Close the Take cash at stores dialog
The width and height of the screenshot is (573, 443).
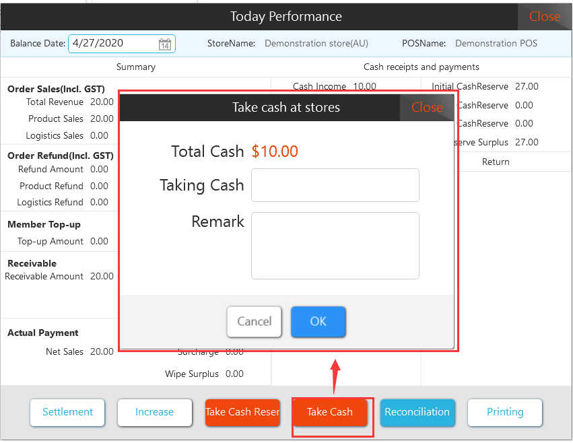tap(427, 107)
